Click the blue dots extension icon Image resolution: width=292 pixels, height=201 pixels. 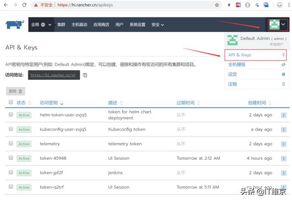click(257, 5)
